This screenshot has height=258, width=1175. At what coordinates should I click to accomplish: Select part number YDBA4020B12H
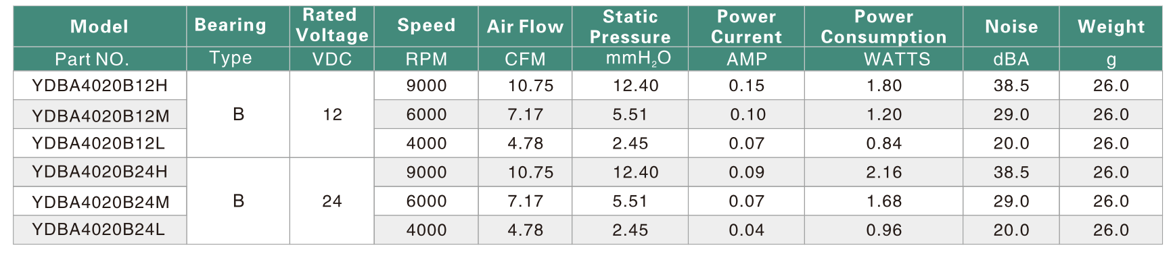point(100,86)
